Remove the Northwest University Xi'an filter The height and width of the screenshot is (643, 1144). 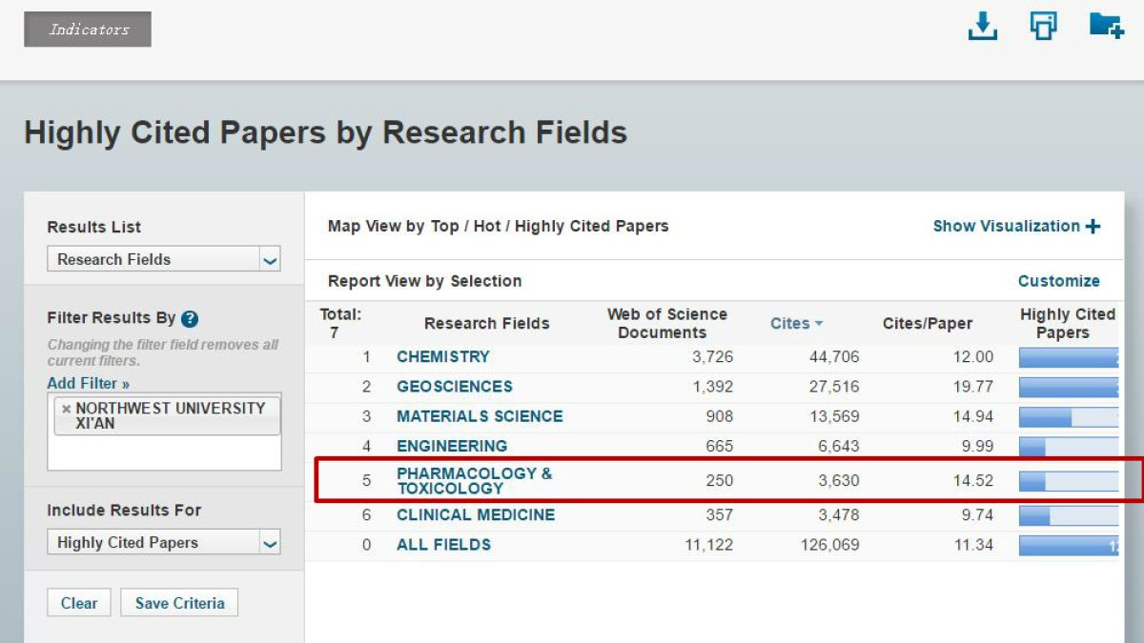67,409
